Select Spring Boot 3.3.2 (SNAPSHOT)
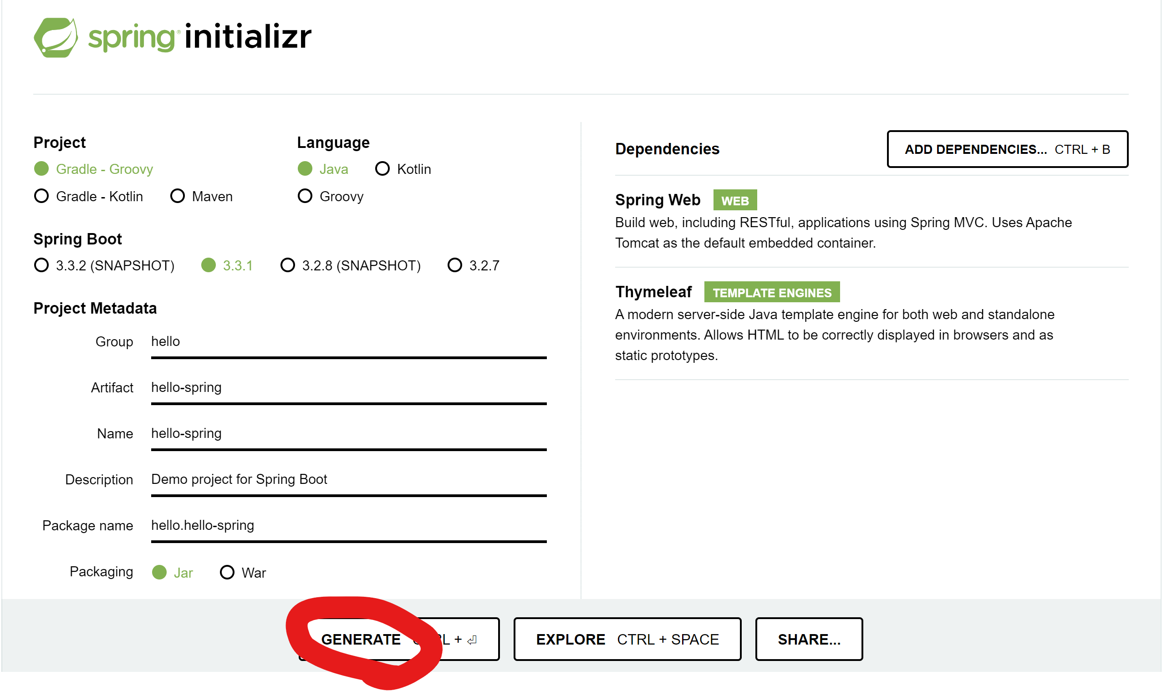Image resolution: width=1162 pixels, height=691 pixels. coord(104,265)
